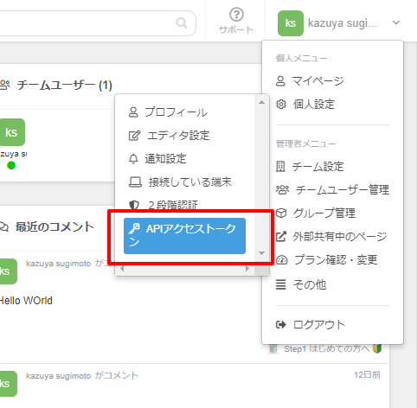The height and width of the screenshot is (408, 417).
Task: Select the highlighted APIアクセストークン item
Action: point(184,236)
